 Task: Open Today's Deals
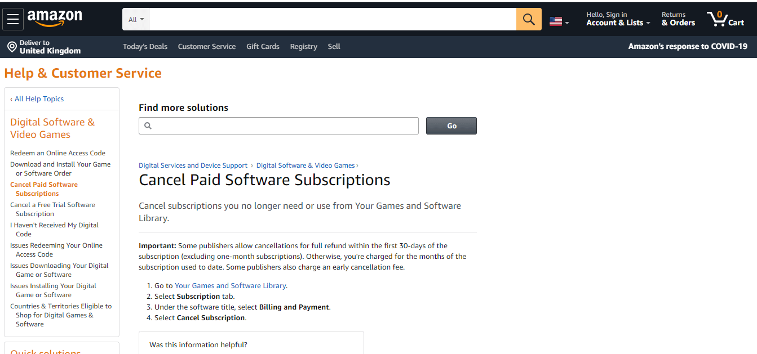click(145, 46)
